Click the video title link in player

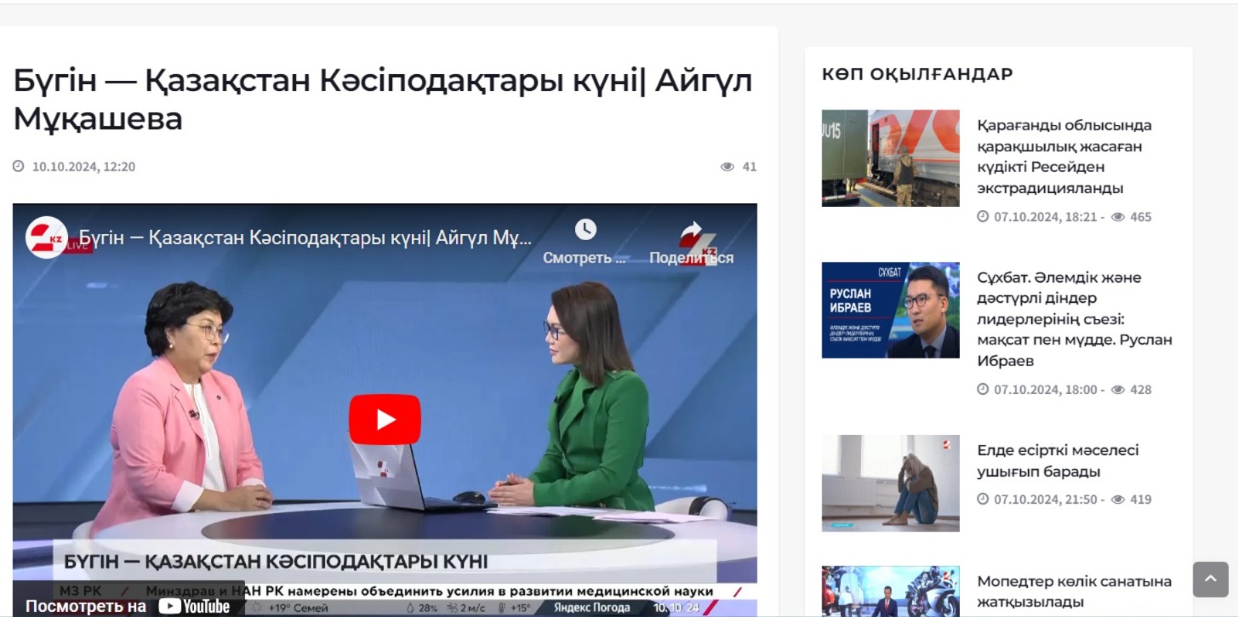[x=305, y=238]
